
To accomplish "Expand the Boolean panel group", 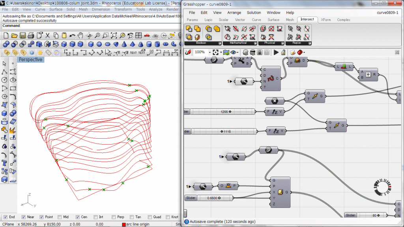I will (x=219, y=43).
